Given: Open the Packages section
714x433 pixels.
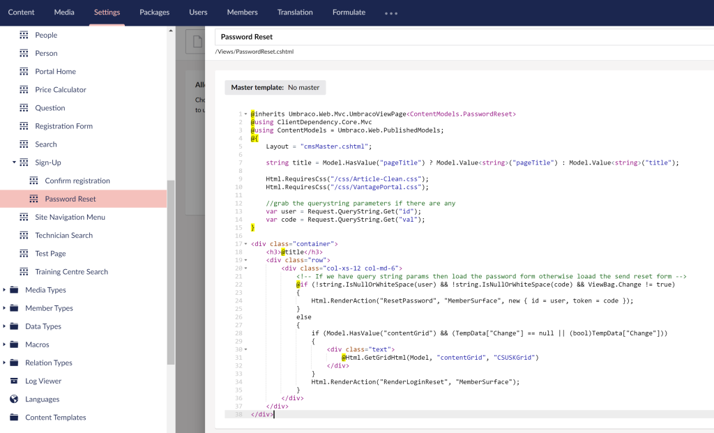Looking at the screenshot, I should 154,13.
